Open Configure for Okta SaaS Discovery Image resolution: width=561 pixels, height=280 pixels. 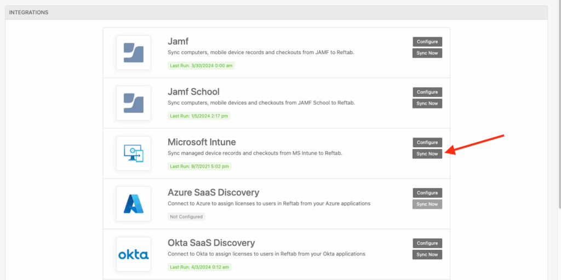click(427, 243)
